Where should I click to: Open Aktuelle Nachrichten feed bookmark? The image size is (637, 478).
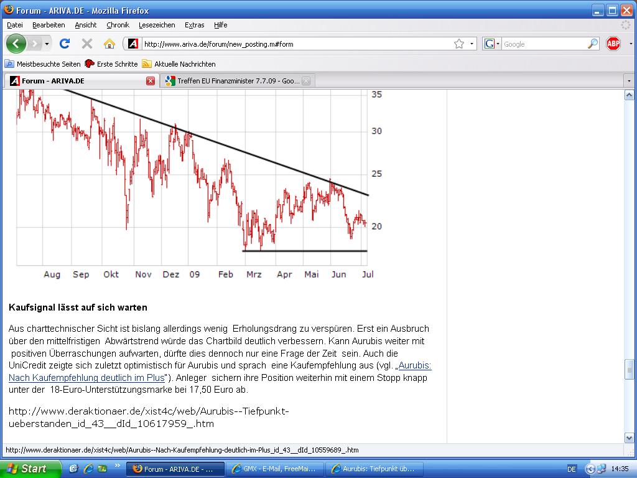tap(179, 63)
